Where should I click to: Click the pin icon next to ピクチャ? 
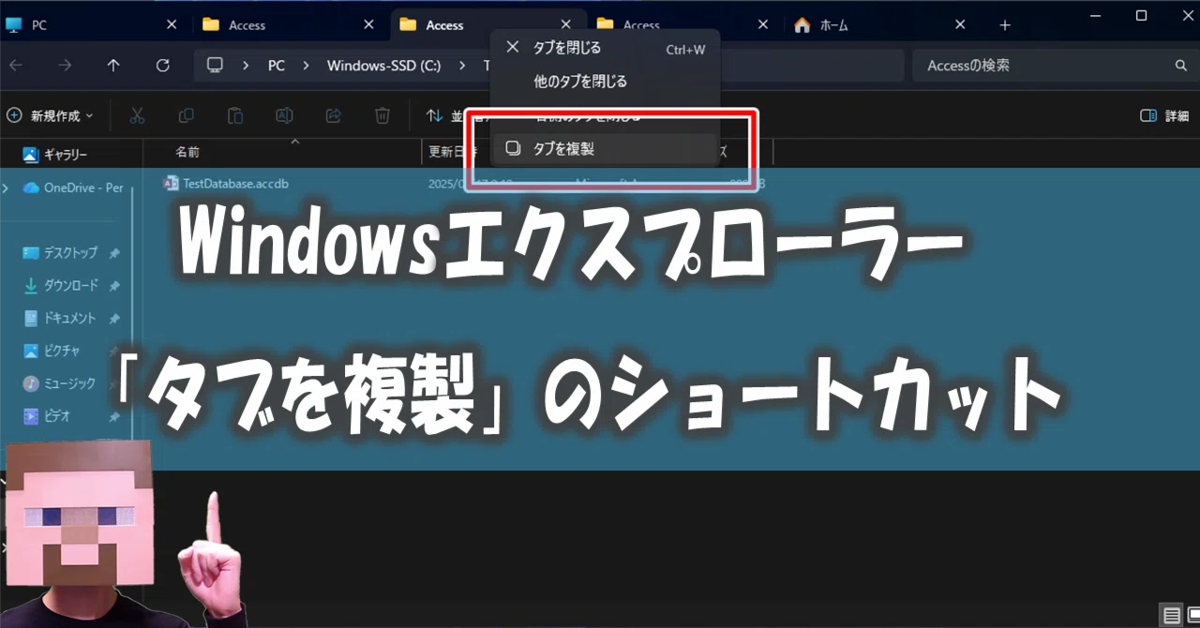click(114, 351)
